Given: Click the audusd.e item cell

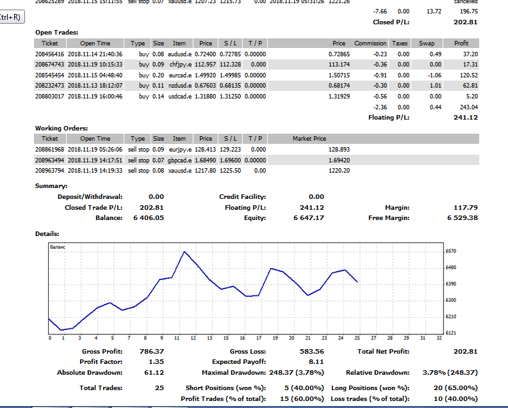Looking at the screenshot, I should pos(179,54).
